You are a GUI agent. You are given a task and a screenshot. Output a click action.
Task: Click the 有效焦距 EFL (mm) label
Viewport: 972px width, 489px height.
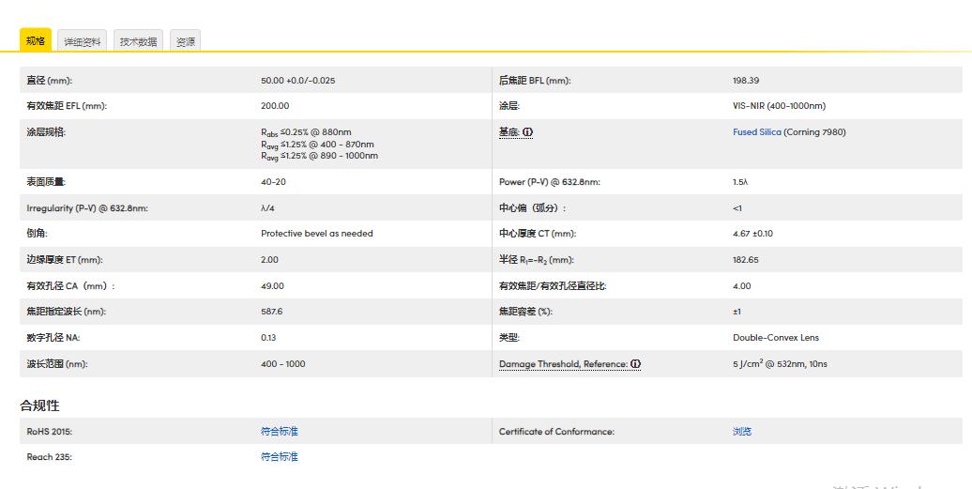click(x=67, y=106)
